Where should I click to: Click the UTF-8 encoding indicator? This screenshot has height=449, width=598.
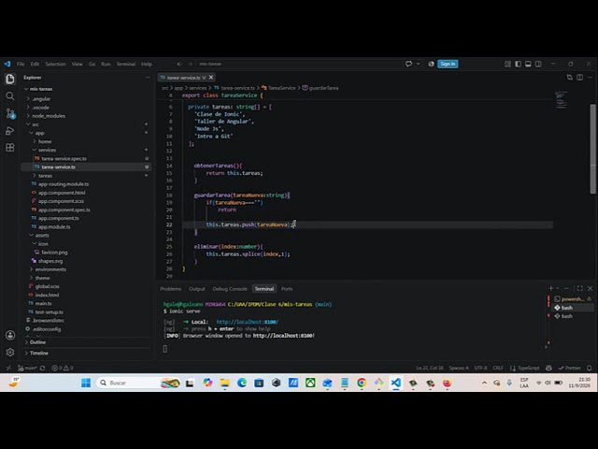[x=480, y=368]
